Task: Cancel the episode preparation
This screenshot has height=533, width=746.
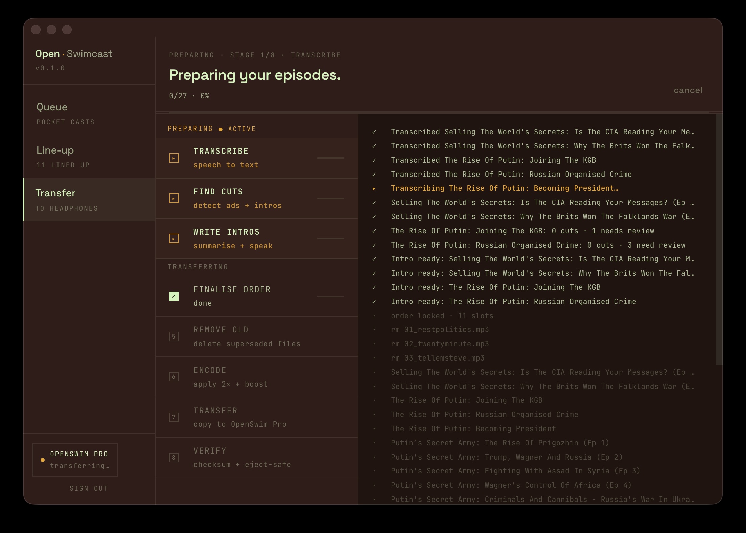Action: pyautogui.click(x=688, y=90)
